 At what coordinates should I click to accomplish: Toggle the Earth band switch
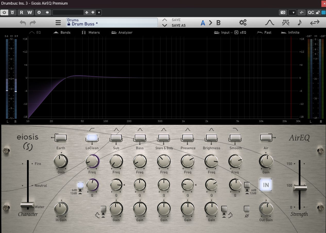click(x=61, y=137)
